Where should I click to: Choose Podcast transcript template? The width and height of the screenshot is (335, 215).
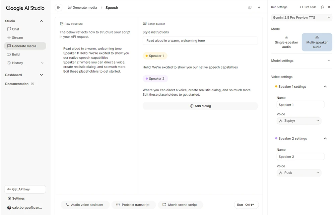(x=134, y=205)
